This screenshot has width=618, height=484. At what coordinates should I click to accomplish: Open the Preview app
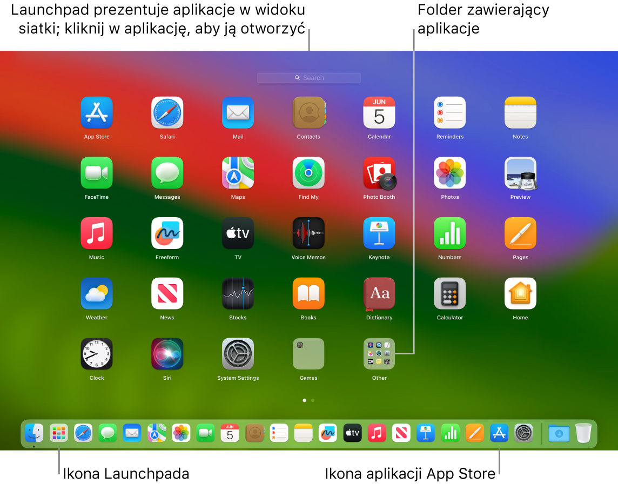520,173
